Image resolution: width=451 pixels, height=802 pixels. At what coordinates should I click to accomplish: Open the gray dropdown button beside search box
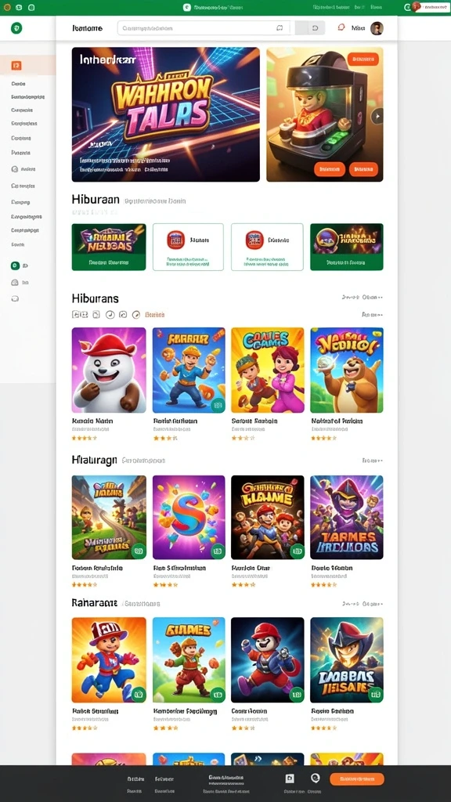309,28
